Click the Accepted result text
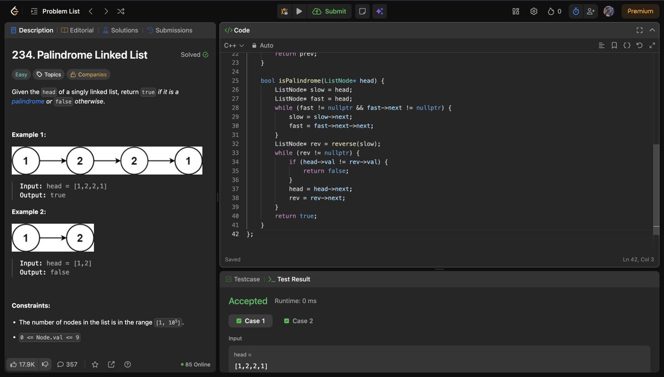 (248, 301)
